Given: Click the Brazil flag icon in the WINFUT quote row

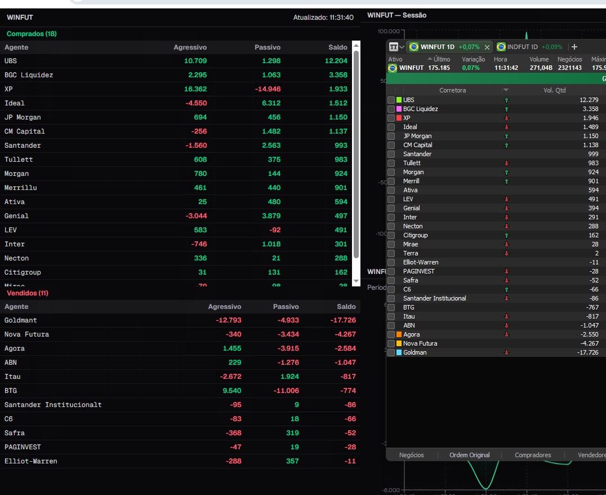Looking at the screenshot, I should (393, 68).
